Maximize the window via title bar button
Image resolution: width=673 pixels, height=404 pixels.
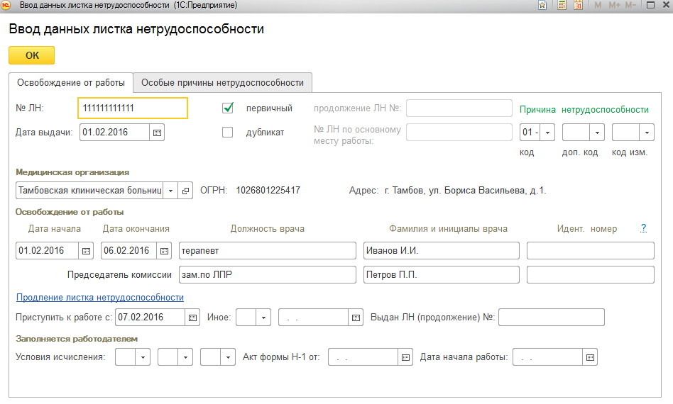pyautogui.click(x=651, y=5)
